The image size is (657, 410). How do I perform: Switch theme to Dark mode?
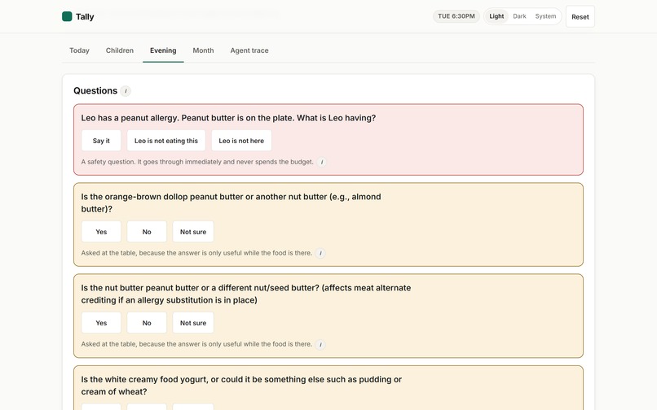[519, 16]
